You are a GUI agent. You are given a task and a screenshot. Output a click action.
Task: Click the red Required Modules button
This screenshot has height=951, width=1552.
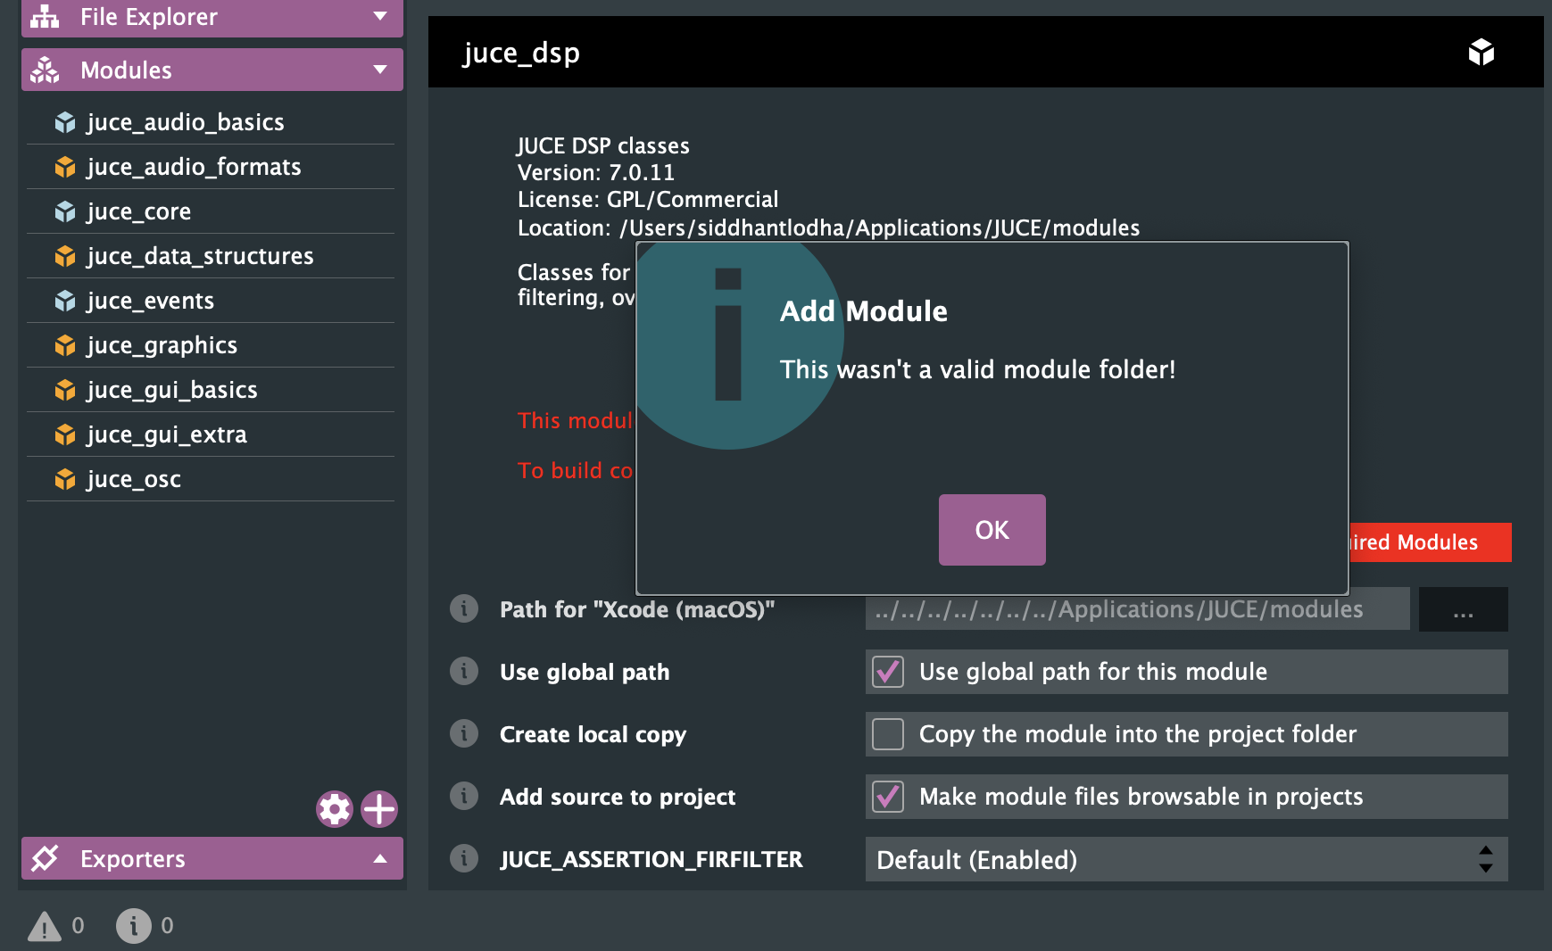click(x=1430, y=542)
